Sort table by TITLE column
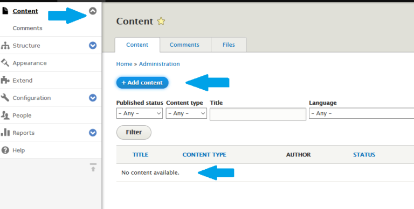This screenshot has width=414, height=209. 140,155
